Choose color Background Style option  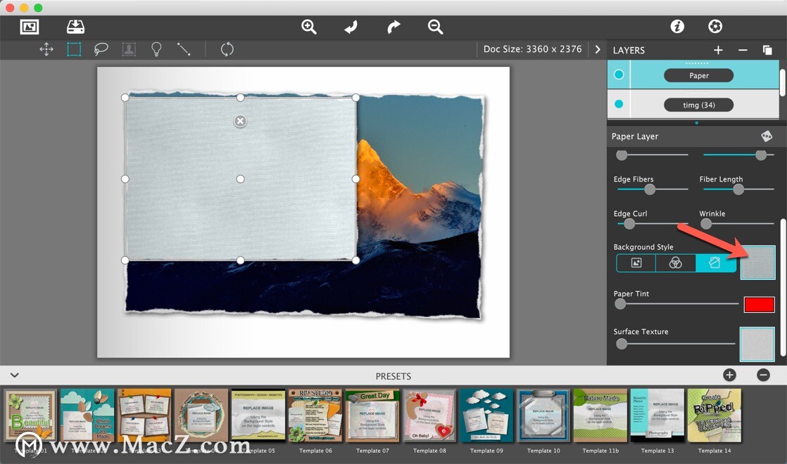[x=676, y=263]
